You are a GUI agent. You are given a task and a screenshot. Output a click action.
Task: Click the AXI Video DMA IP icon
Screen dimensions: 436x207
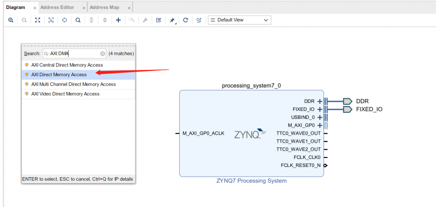[x=27, y=94]
